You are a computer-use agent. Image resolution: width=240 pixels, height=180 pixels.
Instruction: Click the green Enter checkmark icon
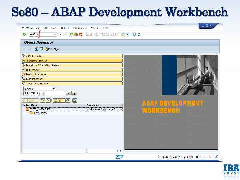[x=24, y=34]
